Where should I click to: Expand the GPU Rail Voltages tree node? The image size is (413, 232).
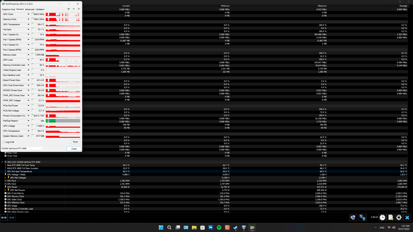point(5,178)
